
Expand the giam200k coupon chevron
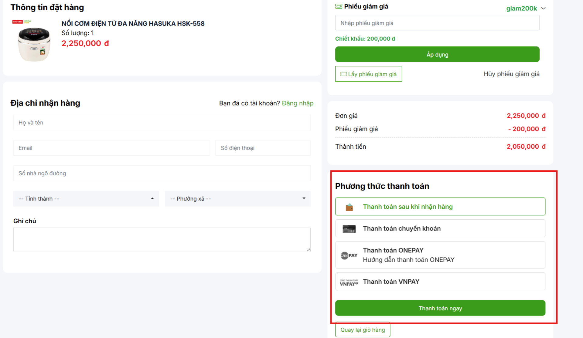point(543,8)
